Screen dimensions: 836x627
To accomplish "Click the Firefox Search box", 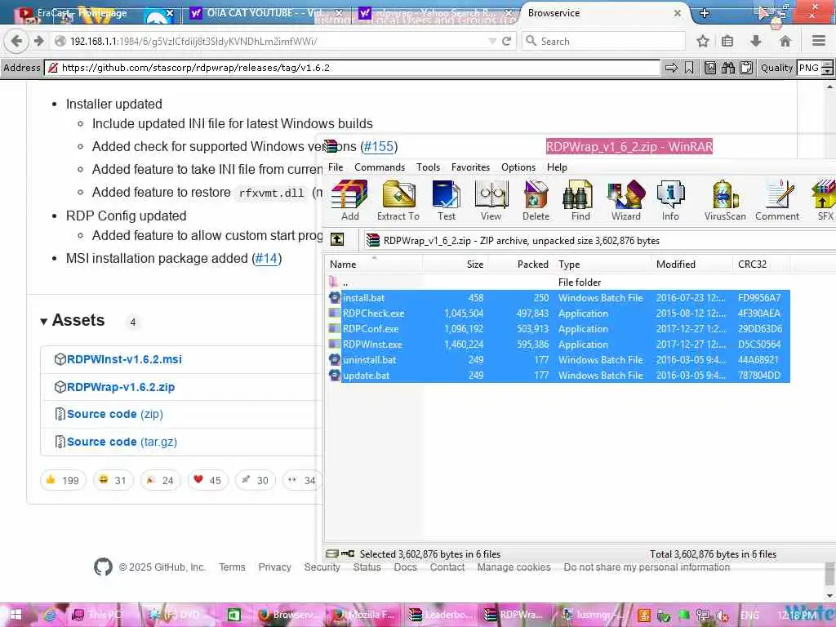I will [603, 41].
